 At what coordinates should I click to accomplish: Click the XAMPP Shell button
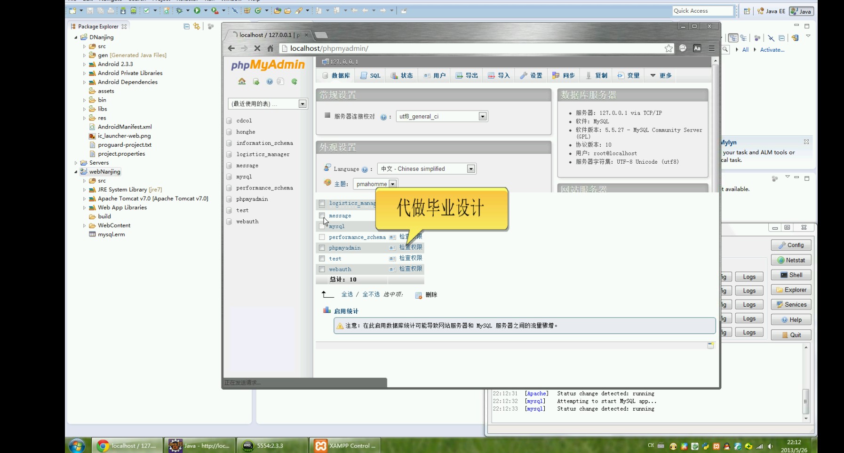[x=791, y=275]
